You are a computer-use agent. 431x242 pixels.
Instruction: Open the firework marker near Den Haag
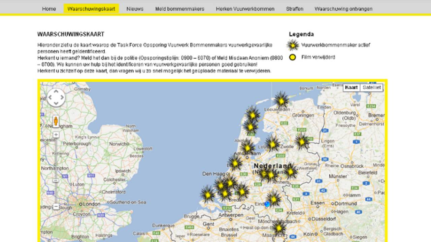coord(235,163)
